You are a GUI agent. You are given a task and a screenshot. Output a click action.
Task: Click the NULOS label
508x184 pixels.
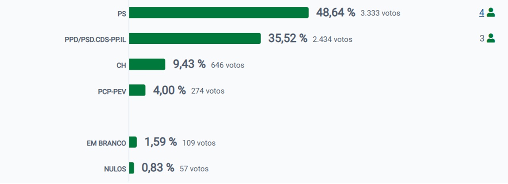pyautogui.click(x=115, y=169)
